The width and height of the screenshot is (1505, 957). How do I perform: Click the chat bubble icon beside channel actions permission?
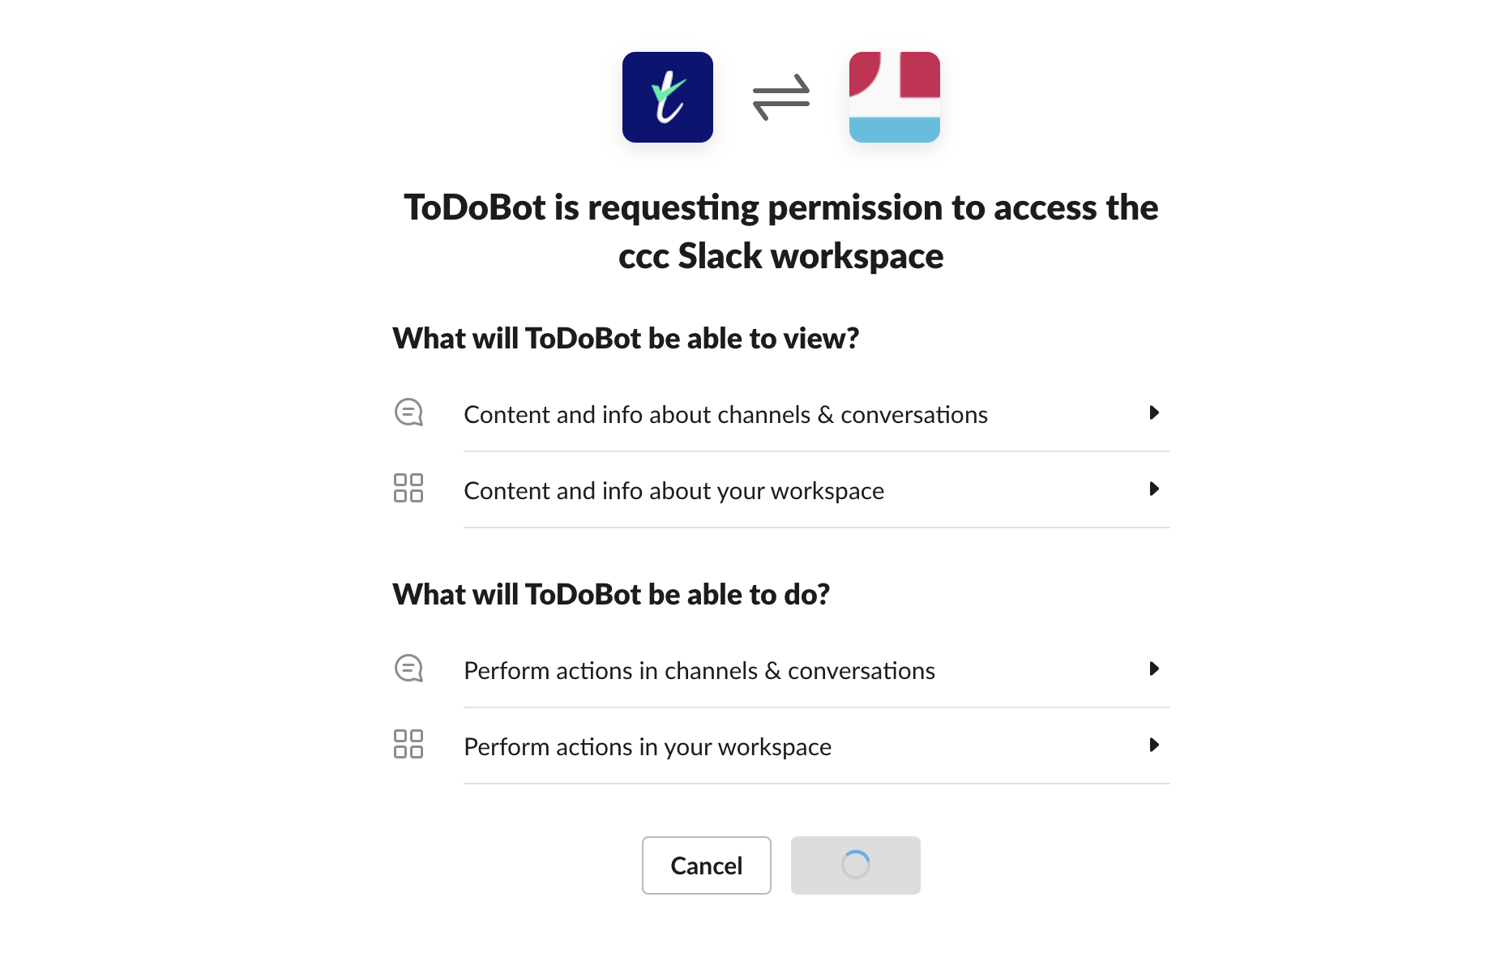(409, 669)
